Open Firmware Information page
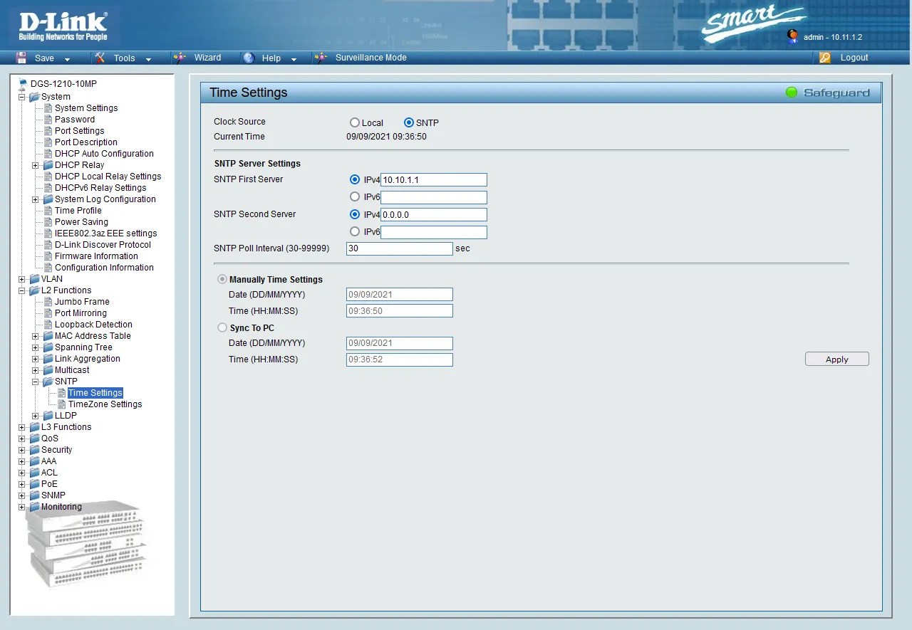912x630 pixels. (96, 256)
